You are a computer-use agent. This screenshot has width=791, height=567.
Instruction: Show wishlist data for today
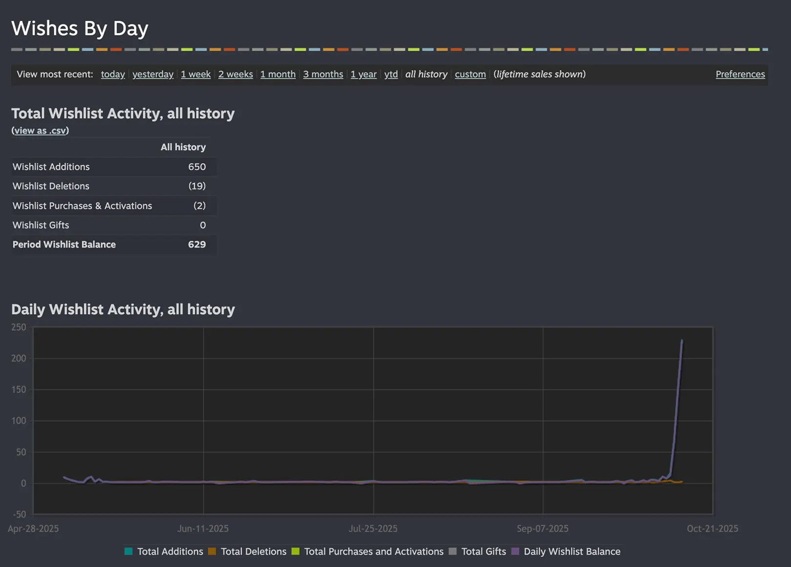pyautogui.click(x=113, y=74)
